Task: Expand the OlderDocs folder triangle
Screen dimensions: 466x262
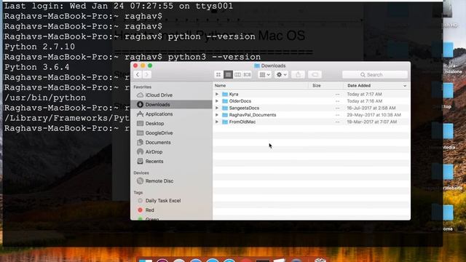Action: pyautogui.click(x=217, y=101)
